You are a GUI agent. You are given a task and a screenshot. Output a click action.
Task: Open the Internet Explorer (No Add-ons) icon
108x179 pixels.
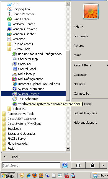pyautogui.click(x=15, y=84)
